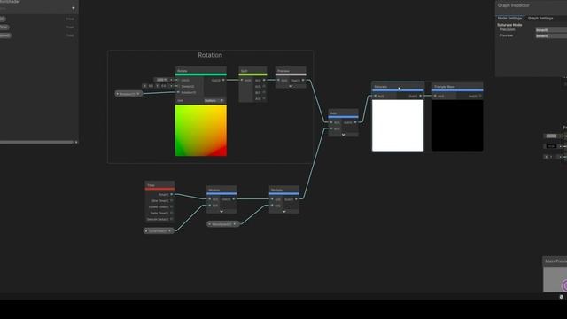Click the Delta Time output port
This screenshot has width=567, height=319.
[172, 213]
